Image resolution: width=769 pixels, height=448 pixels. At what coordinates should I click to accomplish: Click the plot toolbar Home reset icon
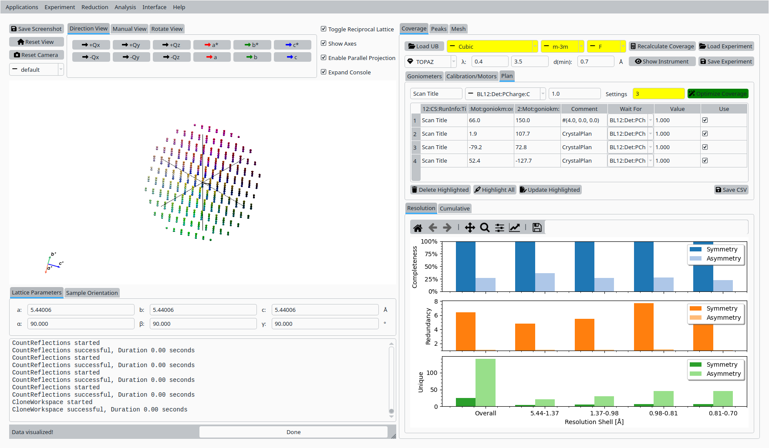(418, 227)
